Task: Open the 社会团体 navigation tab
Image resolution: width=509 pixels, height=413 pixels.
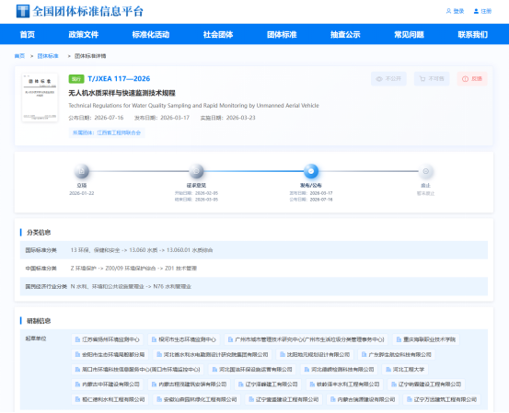Action: pyautogui.click(x=218, y=34)
